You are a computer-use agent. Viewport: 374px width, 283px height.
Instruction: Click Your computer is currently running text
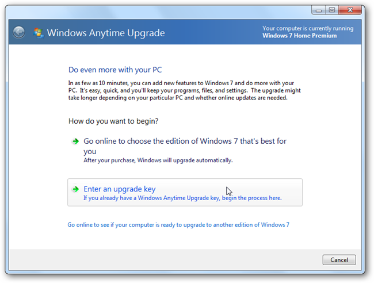pyautogui.click(x=308, y=28)
